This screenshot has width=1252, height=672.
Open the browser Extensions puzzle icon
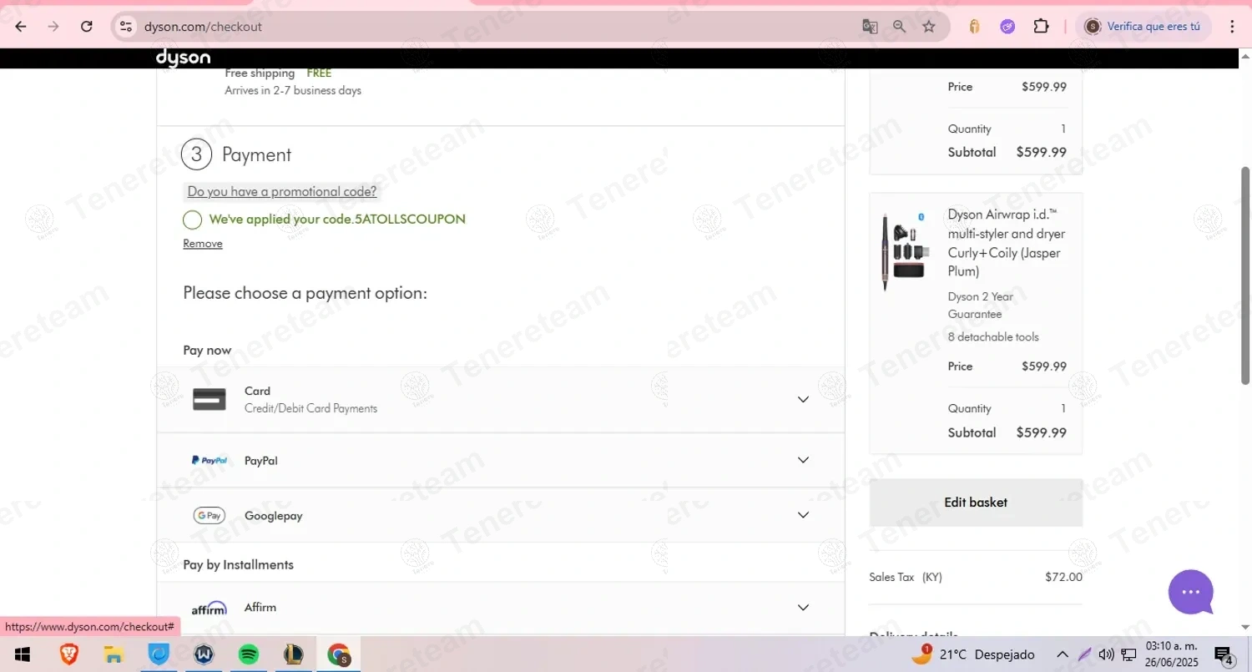click(1041, 27)
